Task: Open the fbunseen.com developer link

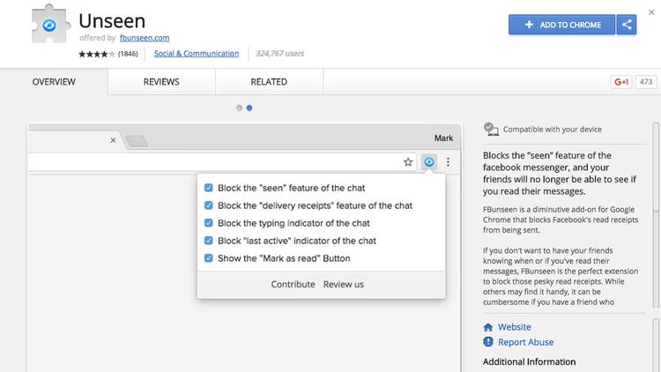Action: pyautogui.click(x=145, y=38)
